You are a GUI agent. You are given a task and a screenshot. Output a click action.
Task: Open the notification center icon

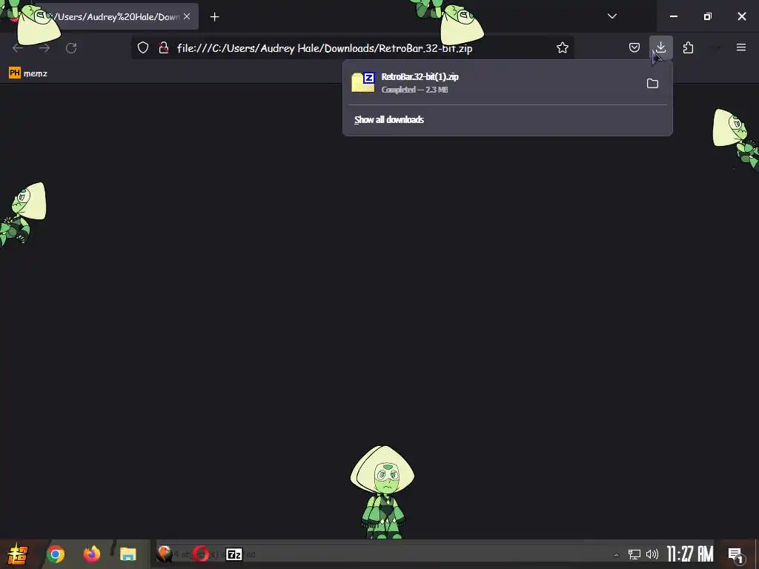click(736, 555)
